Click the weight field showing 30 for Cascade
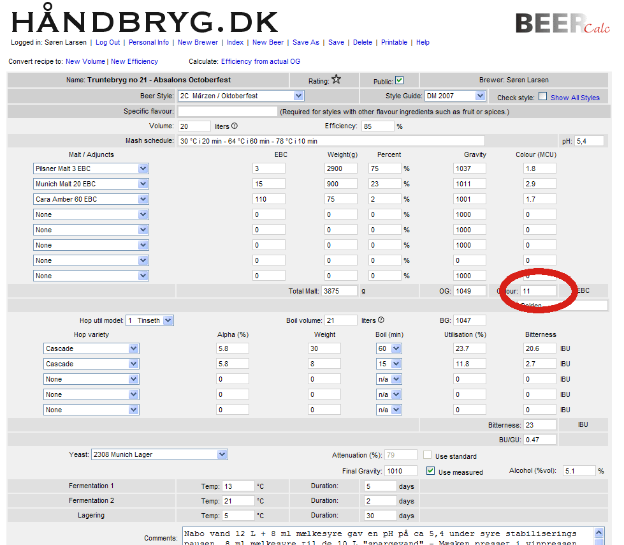The image size is (624, 545). click(x=324, y=348)
